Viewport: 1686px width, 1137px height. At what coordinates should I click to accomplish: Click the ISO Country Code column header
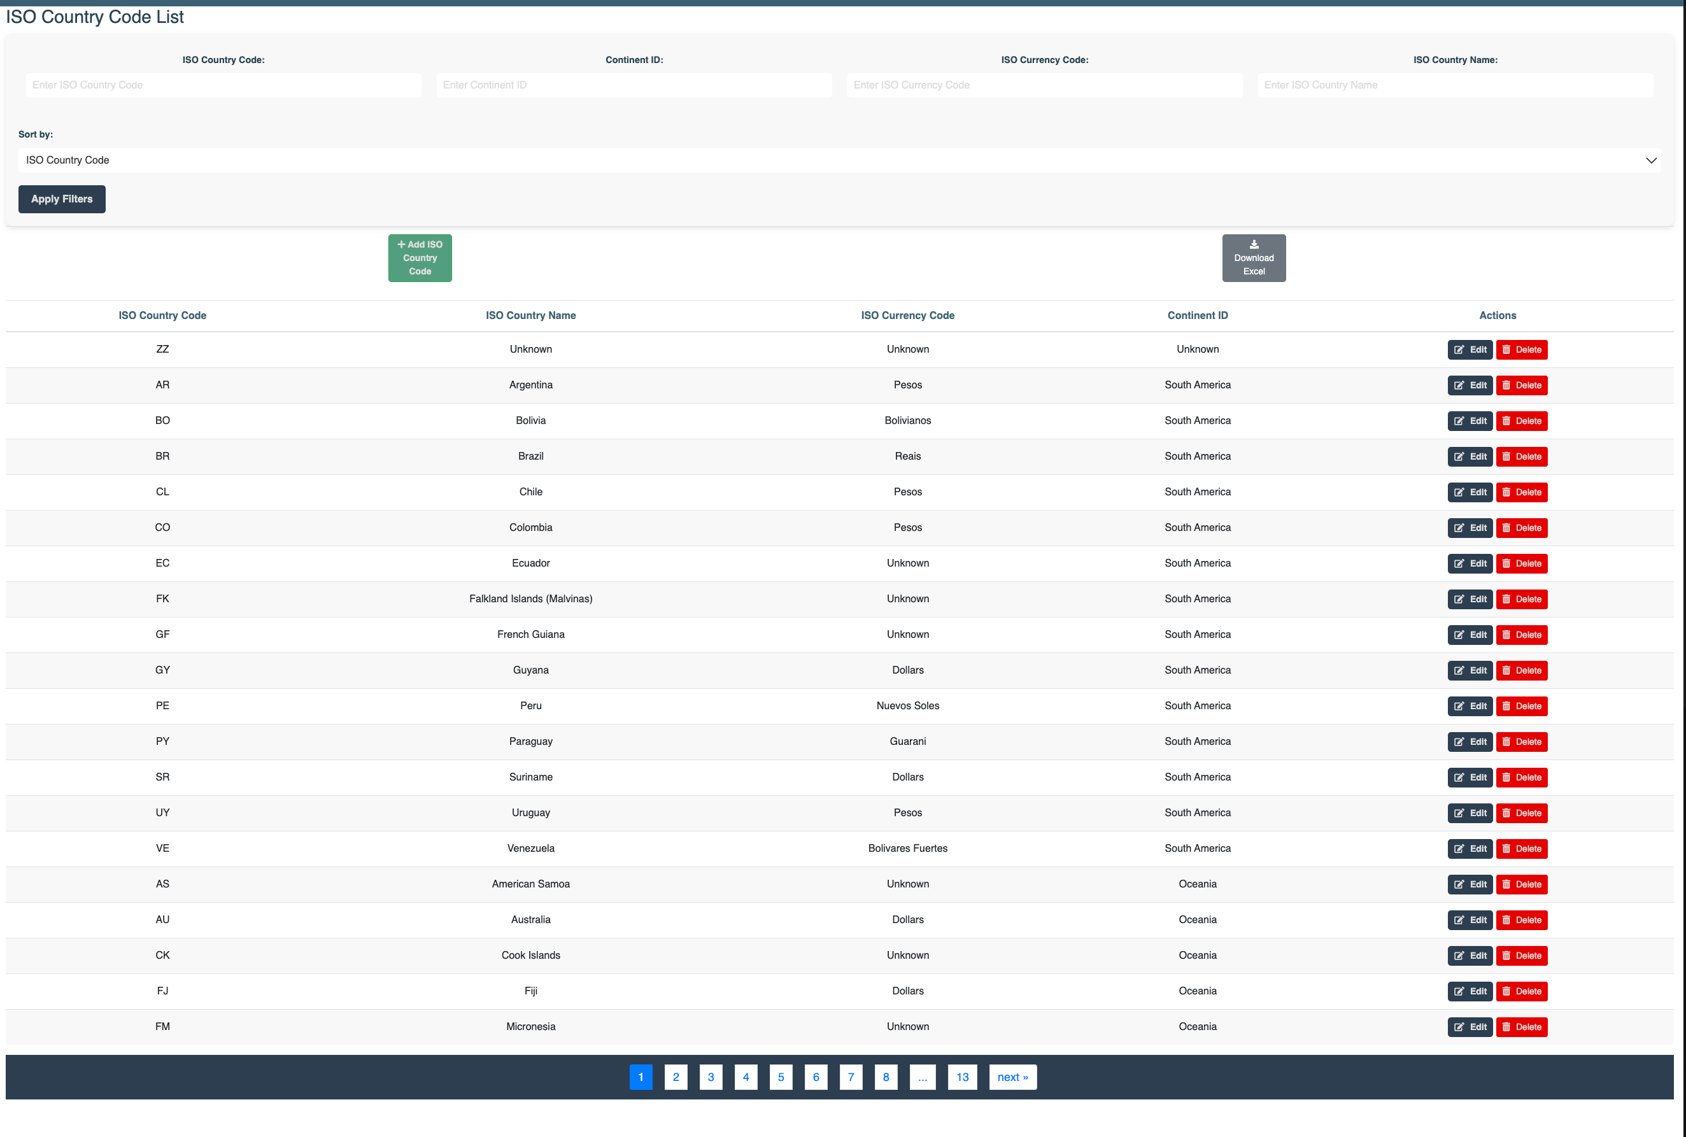[162, 315]
